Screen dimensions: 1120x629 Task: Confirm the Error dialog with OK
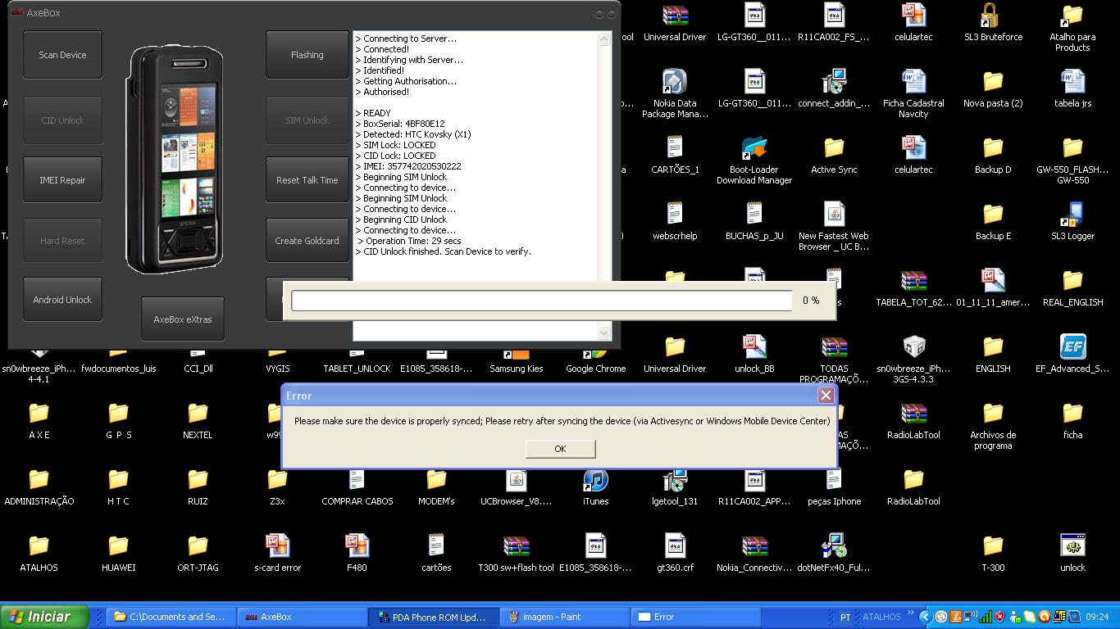click(560, 449)
